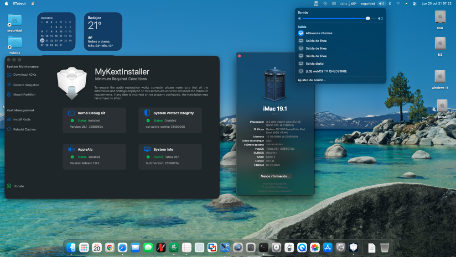This screenshot has height=257, width=456.
Task: Click the System Protect Integrity shield icon
Action: click(147, 113)
